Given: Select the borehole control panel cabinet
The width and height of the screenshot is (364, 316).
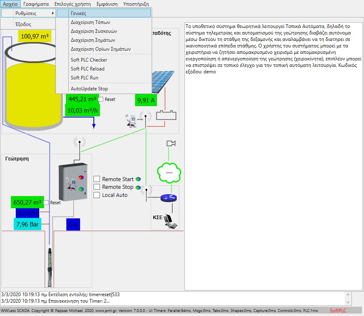Looking at the screenshot, I should pyautogui.click(x=73, y=183).
